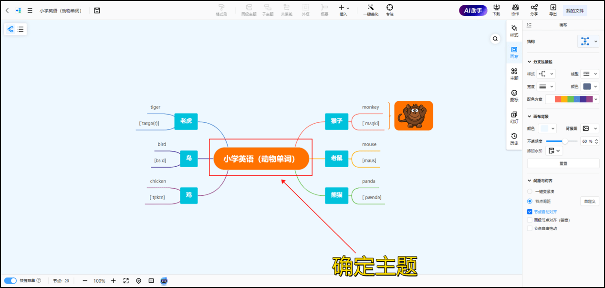Click the 概要 summary tool
Screen dimensions: 605x288
[x=325, y=10]
